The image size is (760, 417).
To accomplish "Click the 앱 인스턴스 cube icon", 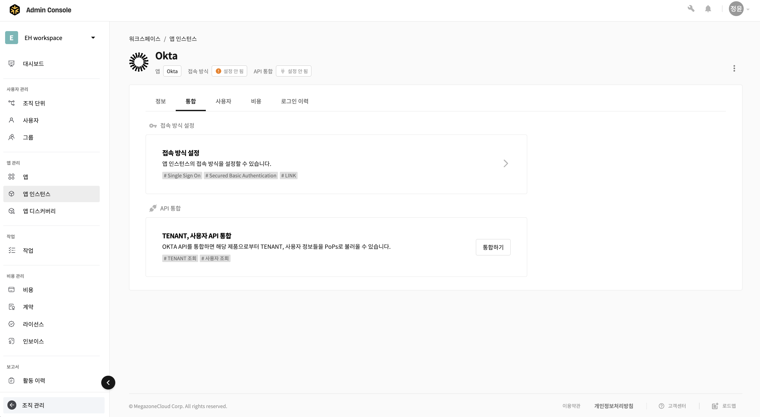I will pyautogui.click(x=11, y=194).
